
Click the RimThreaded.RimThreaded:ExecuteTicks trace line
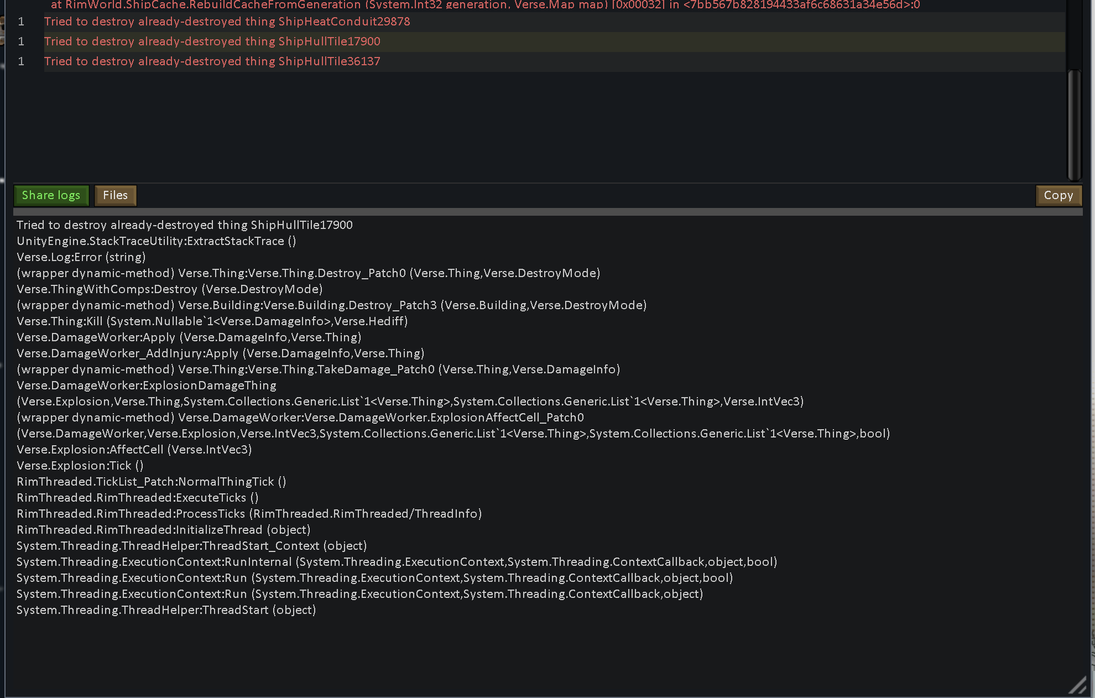coord(138,498)
